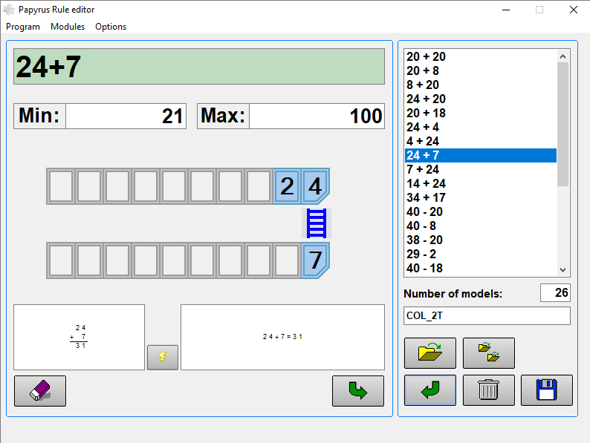Click the green curved arrow next button
Screen dimensions: 590x443
[x=357, y=391]
